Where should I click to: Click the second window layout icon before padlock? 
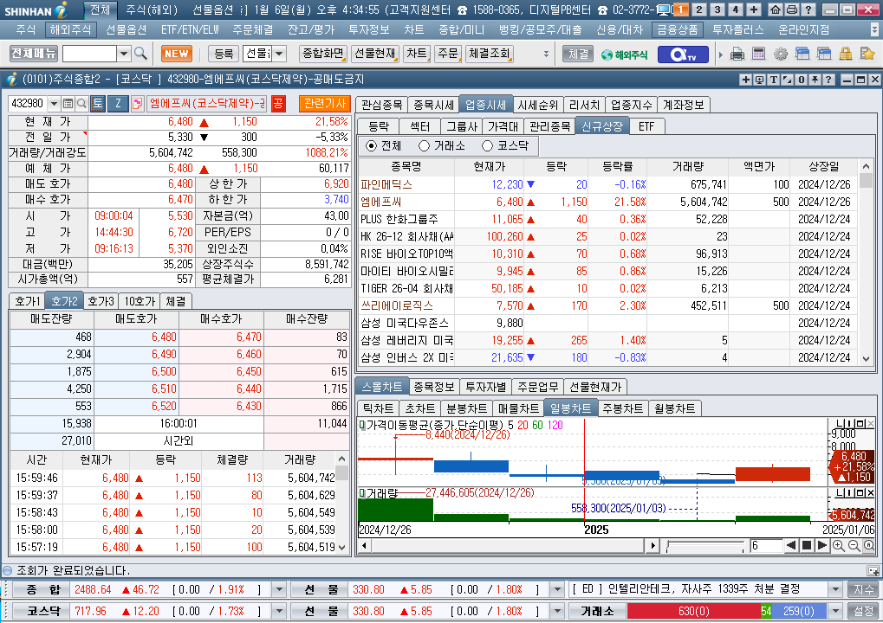(824, 54)
